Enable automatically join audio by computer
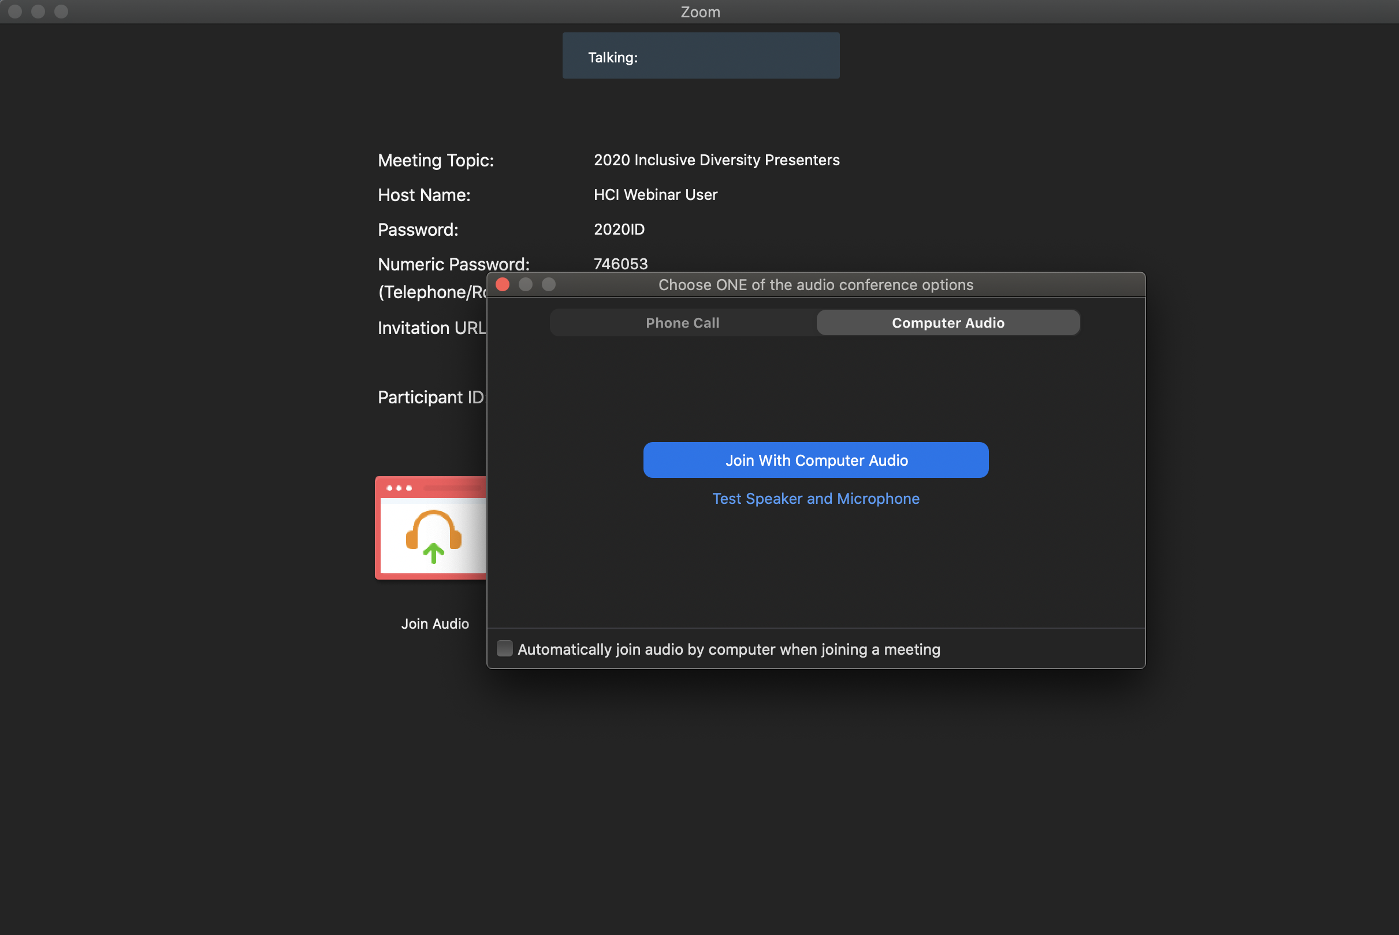 click(x=504, y=648)
